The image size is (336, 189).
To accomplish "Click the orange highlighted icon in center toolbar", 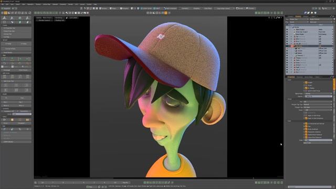I will click(x=166, y=13).
